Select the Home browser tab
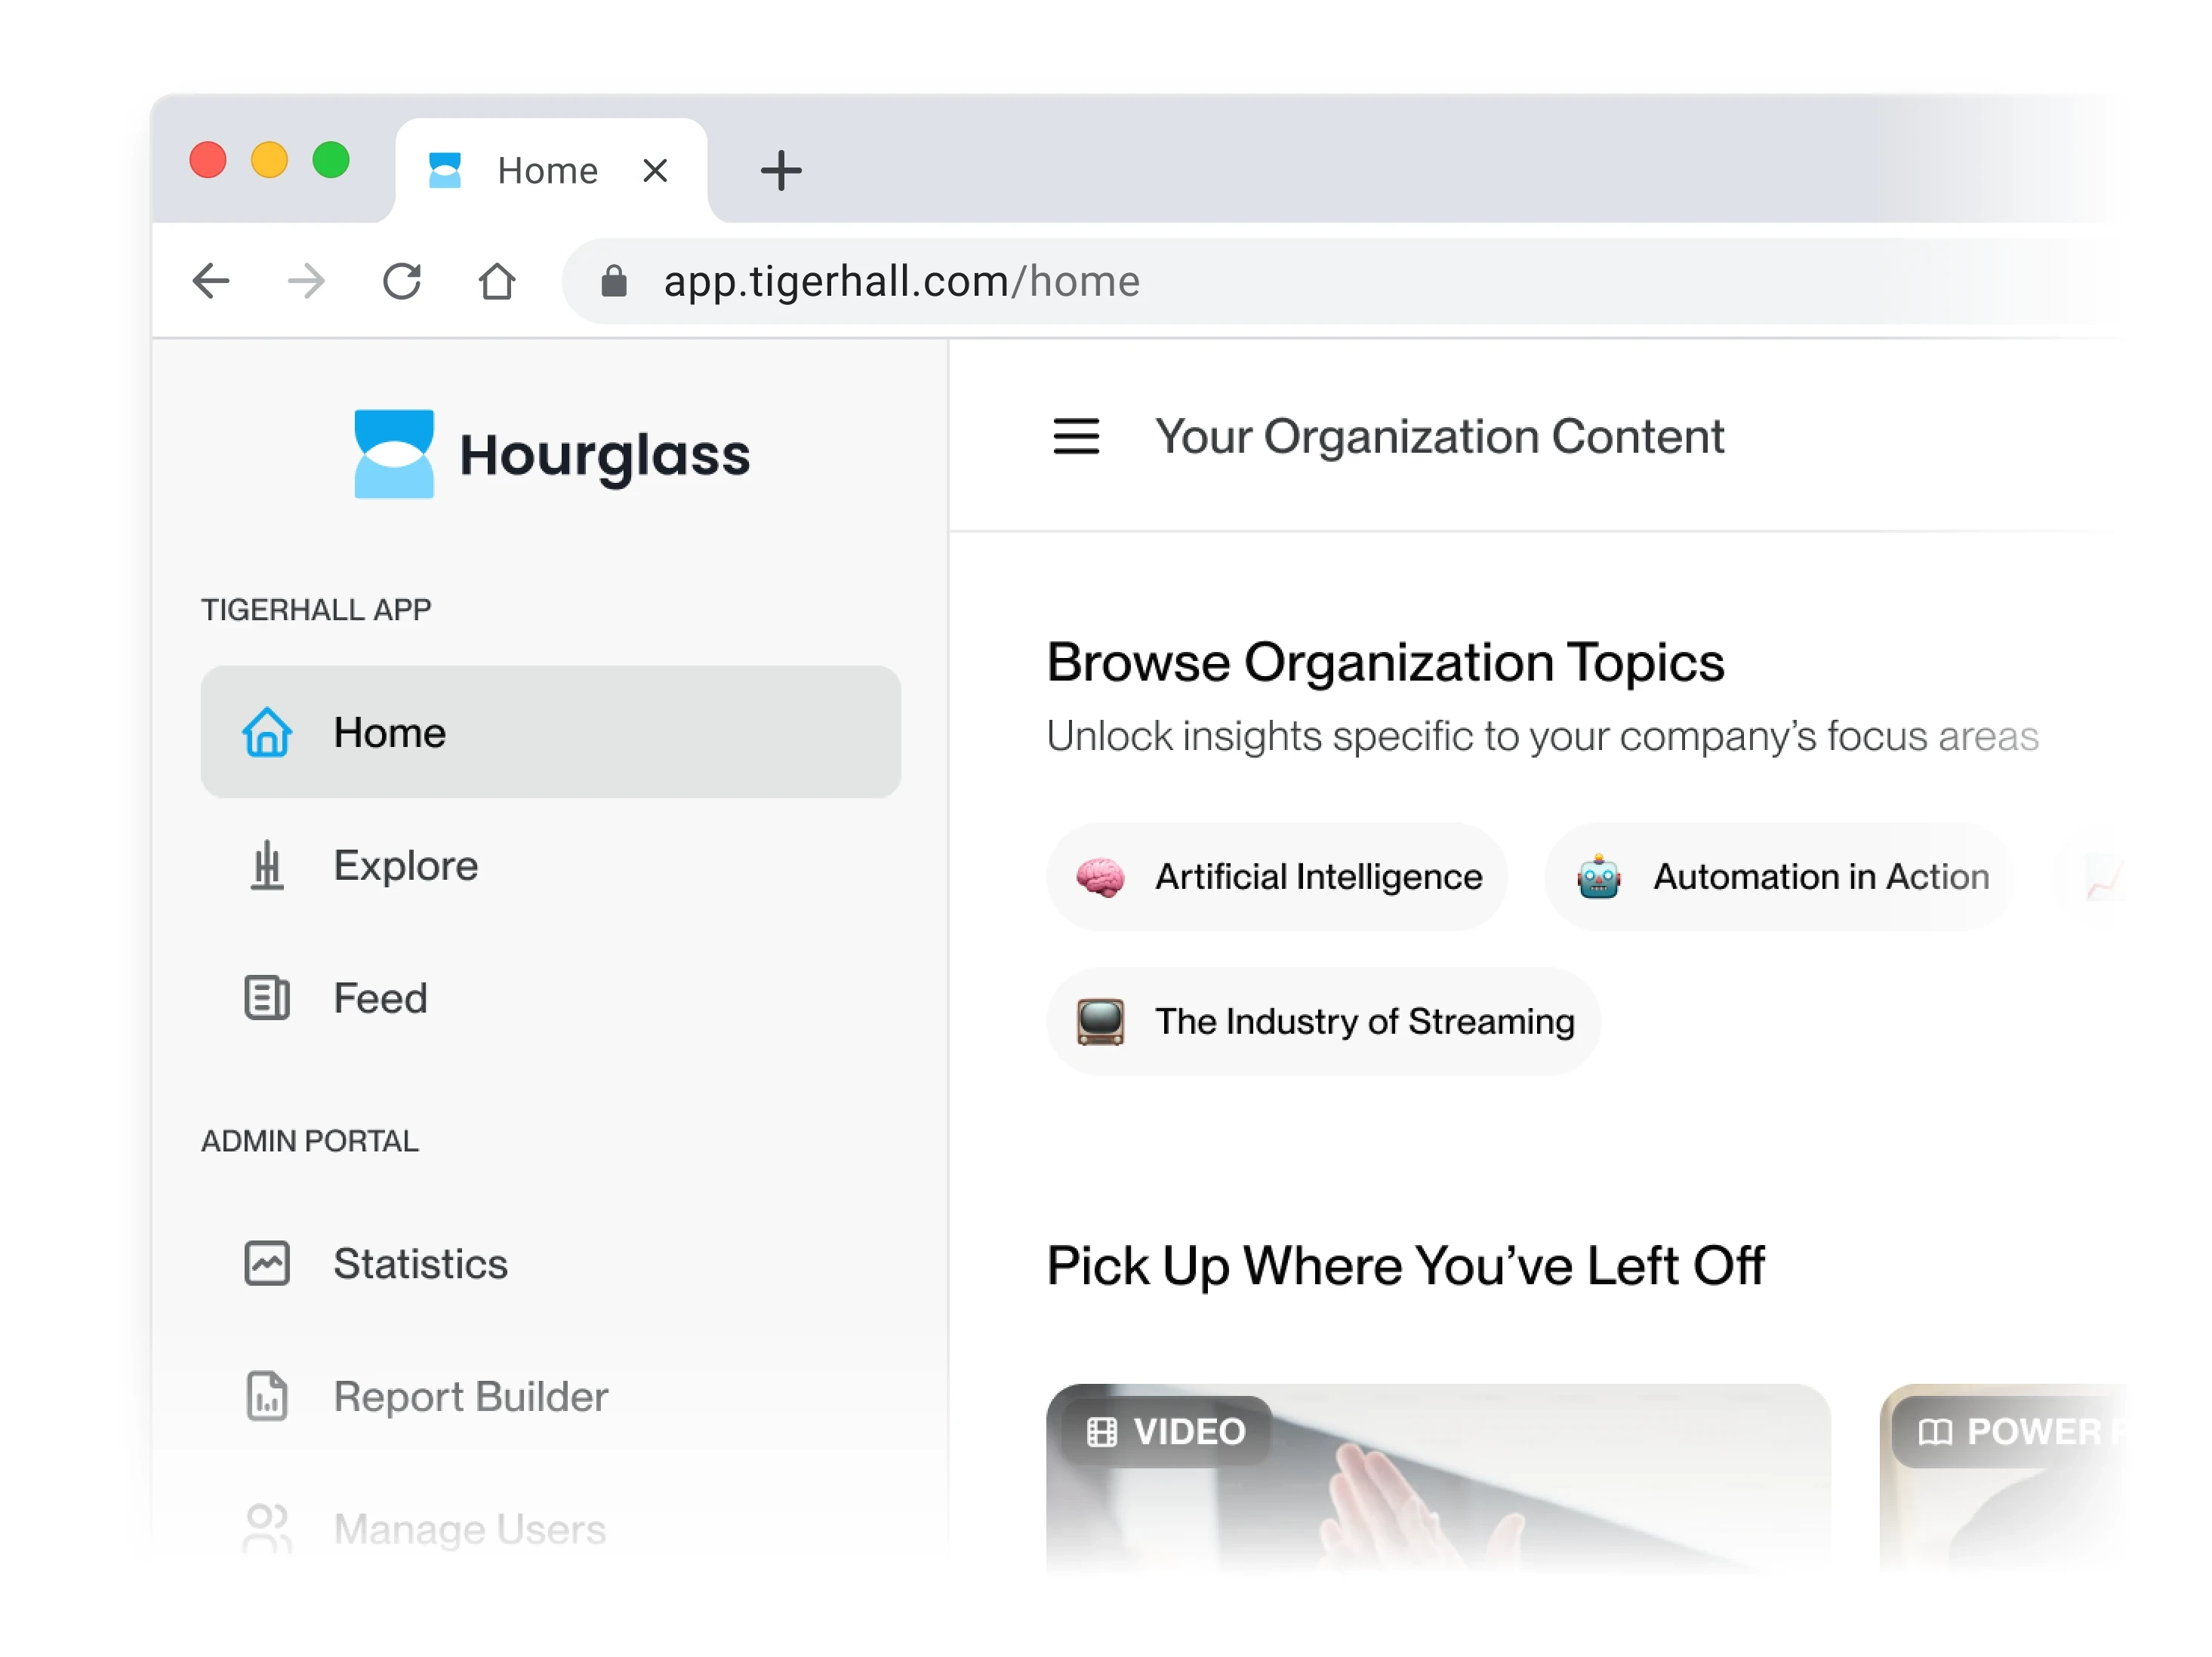The image size is (2212, 1657). click(x=551, y=171)
